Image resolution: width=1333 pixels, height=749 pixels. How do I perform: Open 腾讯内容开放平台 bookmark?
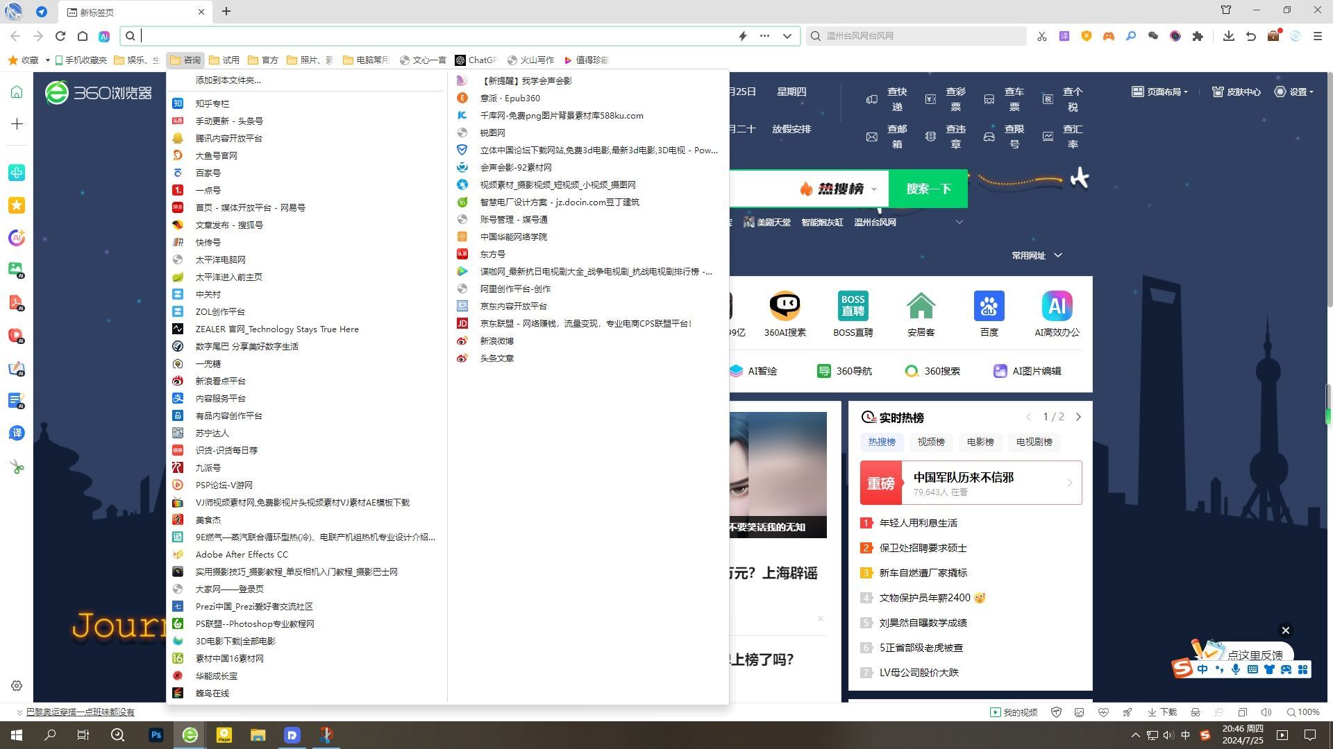tap(228, 138)
